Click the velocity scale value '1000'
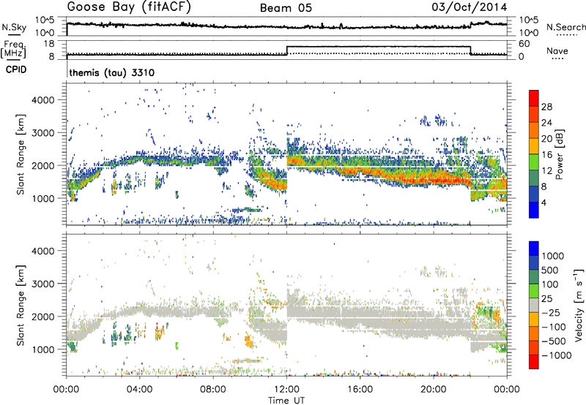Image resolution: width=586 pixels, height=405 pixels. point(553,256)
